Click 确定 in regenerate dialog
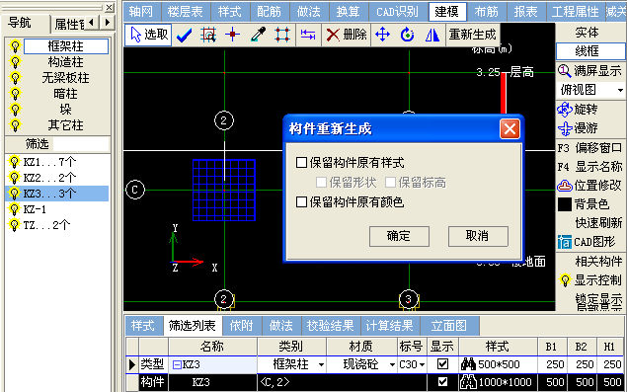 399,236
